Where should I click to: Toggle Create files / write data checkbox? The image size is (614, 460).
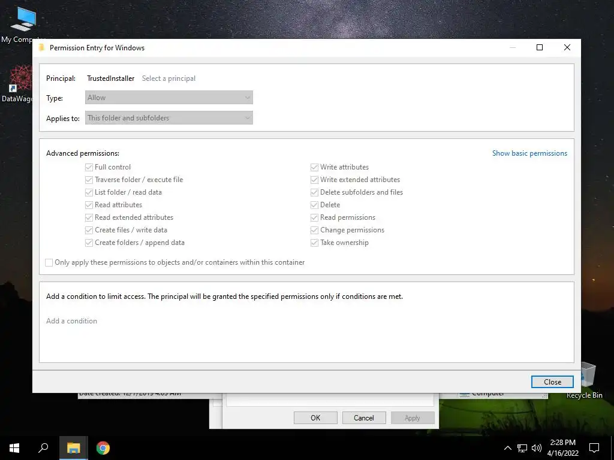coord(89,230)
